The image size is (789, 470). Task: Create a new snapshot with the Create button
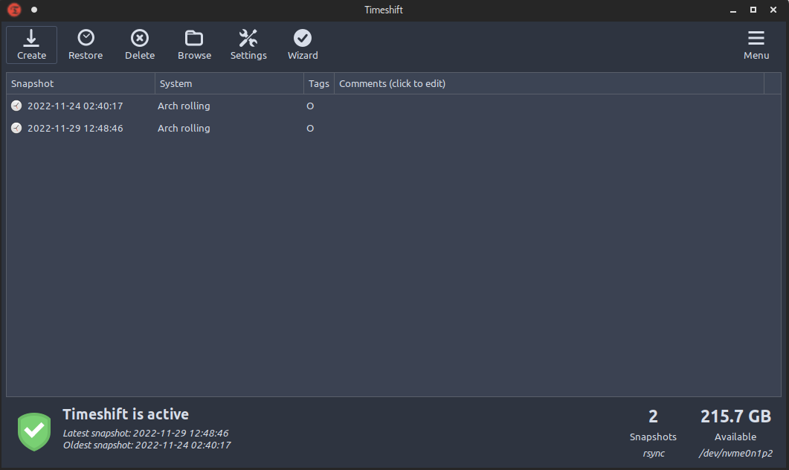pos(31,45)
